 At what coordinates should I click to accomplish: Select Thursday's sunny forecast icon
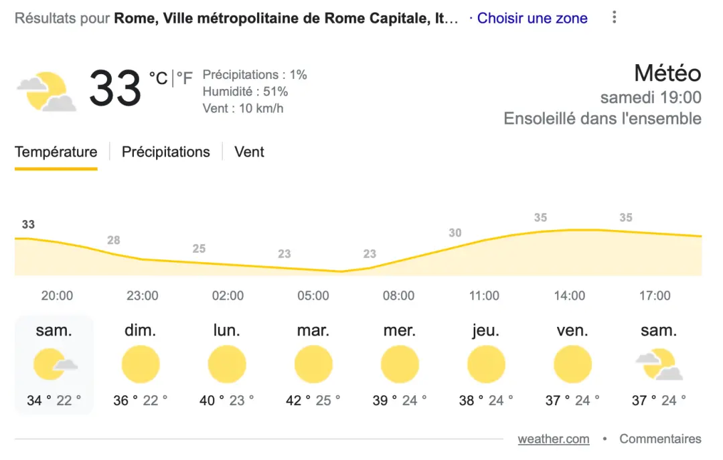(486, 364)
